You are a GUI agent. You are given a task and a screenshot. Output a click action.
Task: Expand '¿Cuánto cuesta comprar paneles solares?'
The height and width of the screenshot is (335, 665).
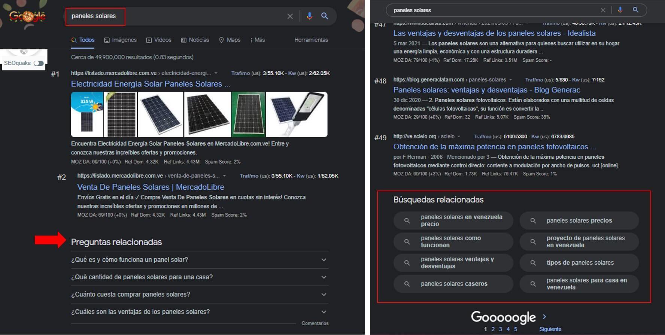pyautogui.click(x=200, y=295)
